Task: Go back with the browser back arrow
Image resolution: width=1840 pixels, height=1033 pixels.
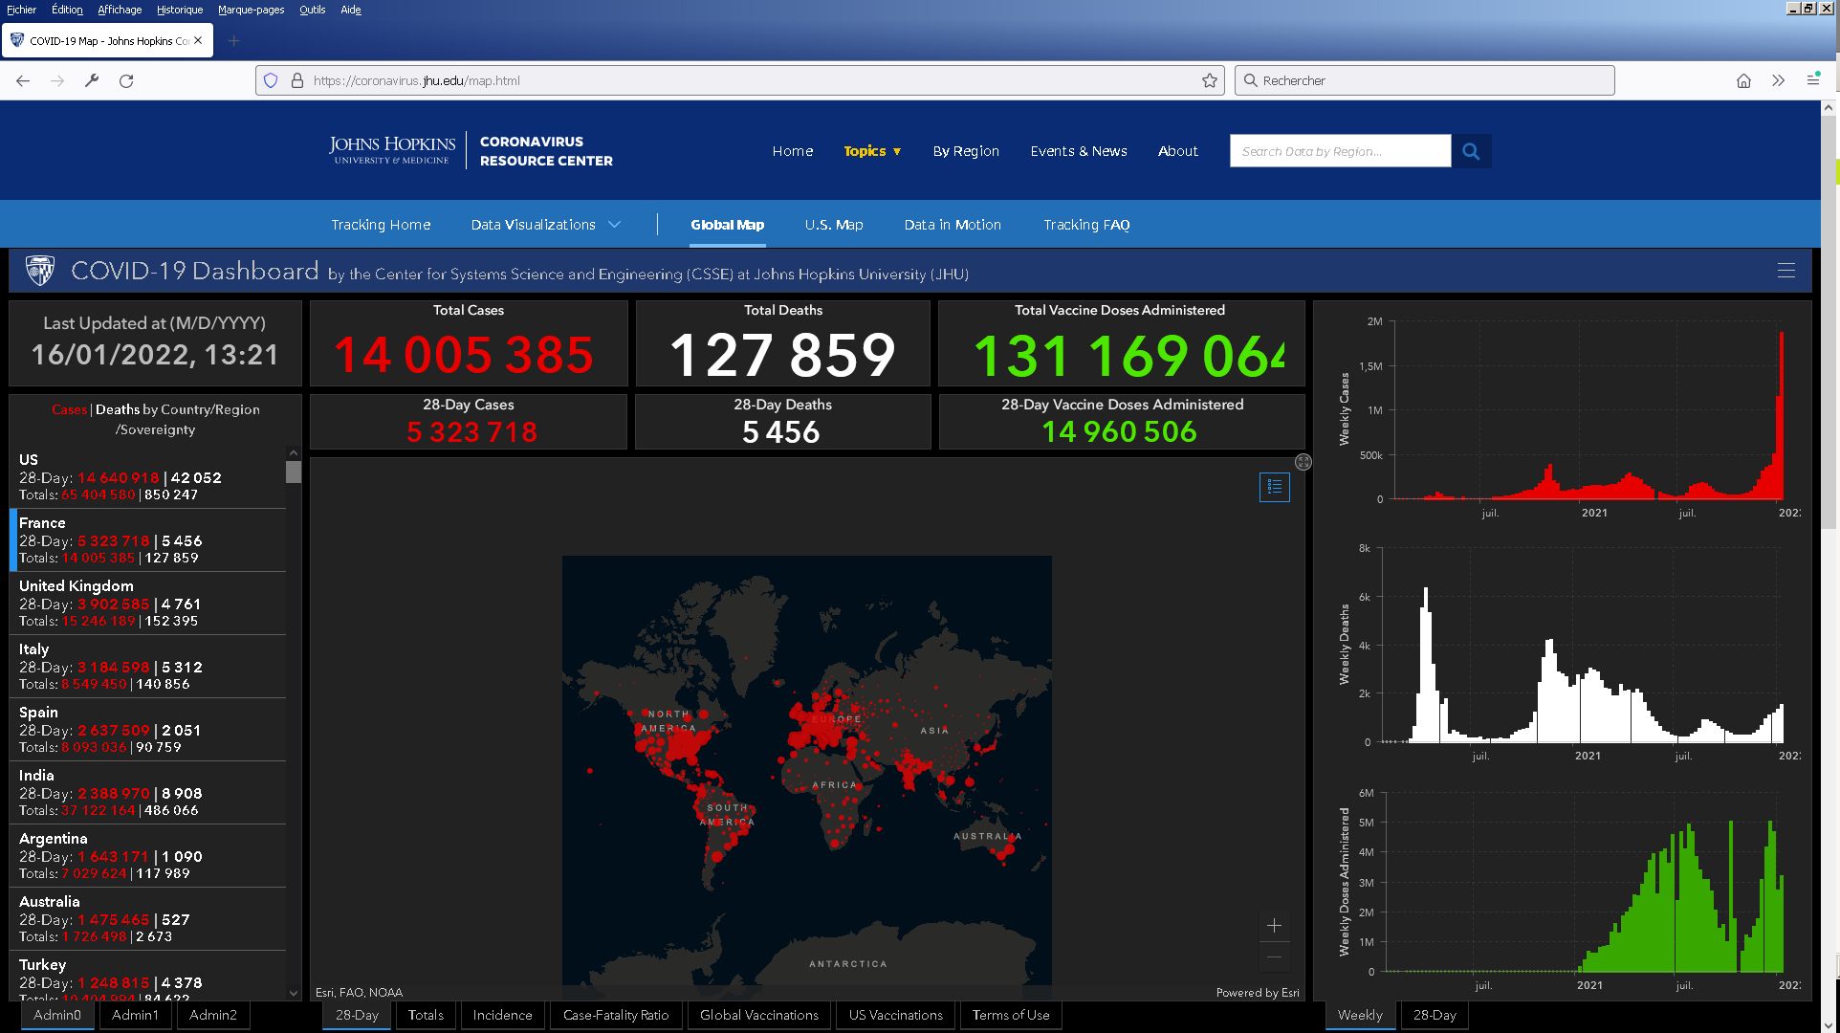Action: coord(23,80)
